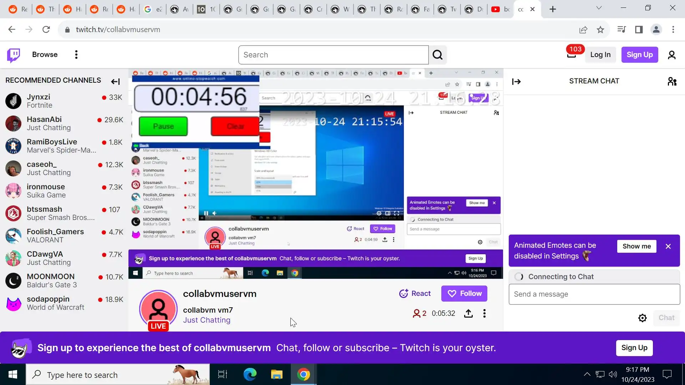
Task: Collapse the Recommended Channels sidebar
Action: pos(115,82)
